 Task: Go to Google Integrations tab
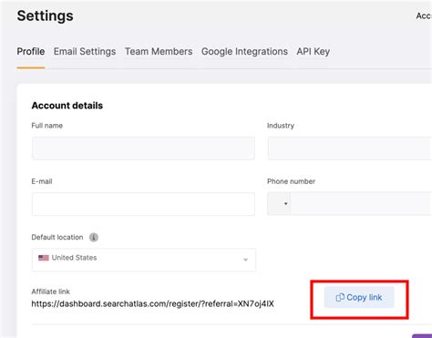244,52
